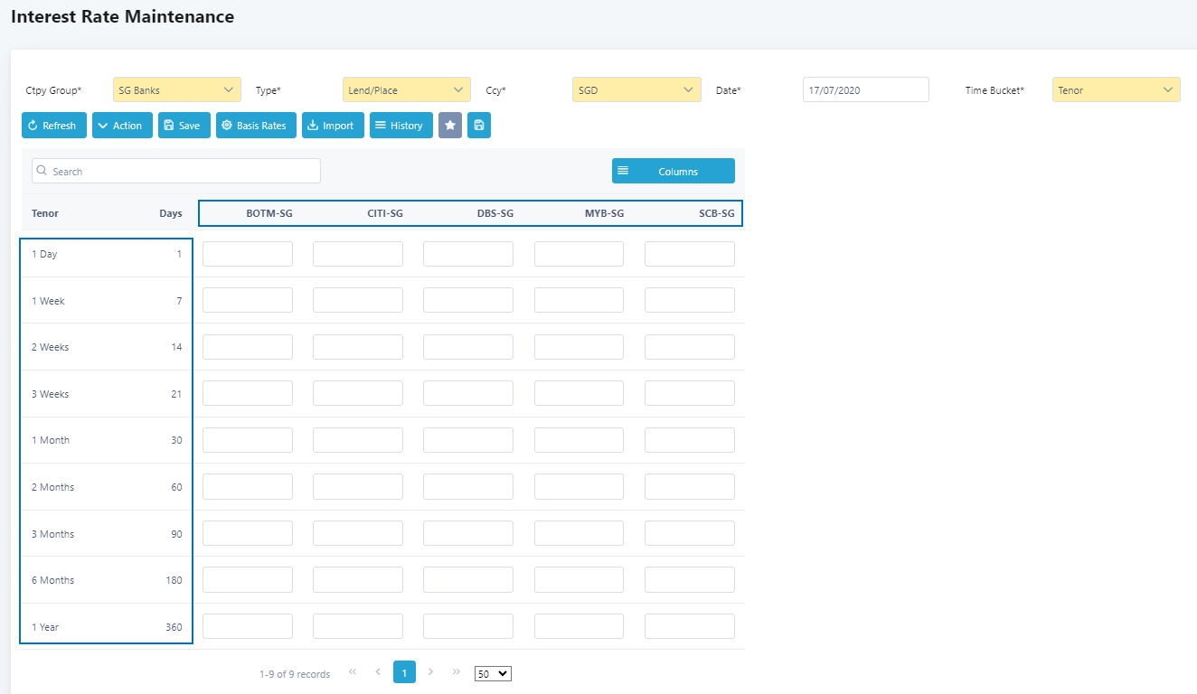Click the magnifier icon in search box

click(42, 171)
